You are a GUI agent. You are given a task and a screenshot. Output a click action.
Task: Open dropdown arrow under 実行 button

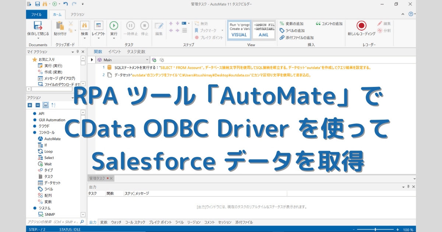click(114, 39)
